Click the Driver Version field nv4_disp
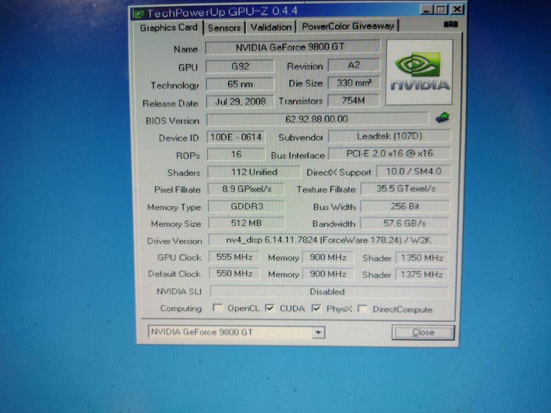Image resolution: width=551 pixels, height=413 pixels. [x=329, y=240]
